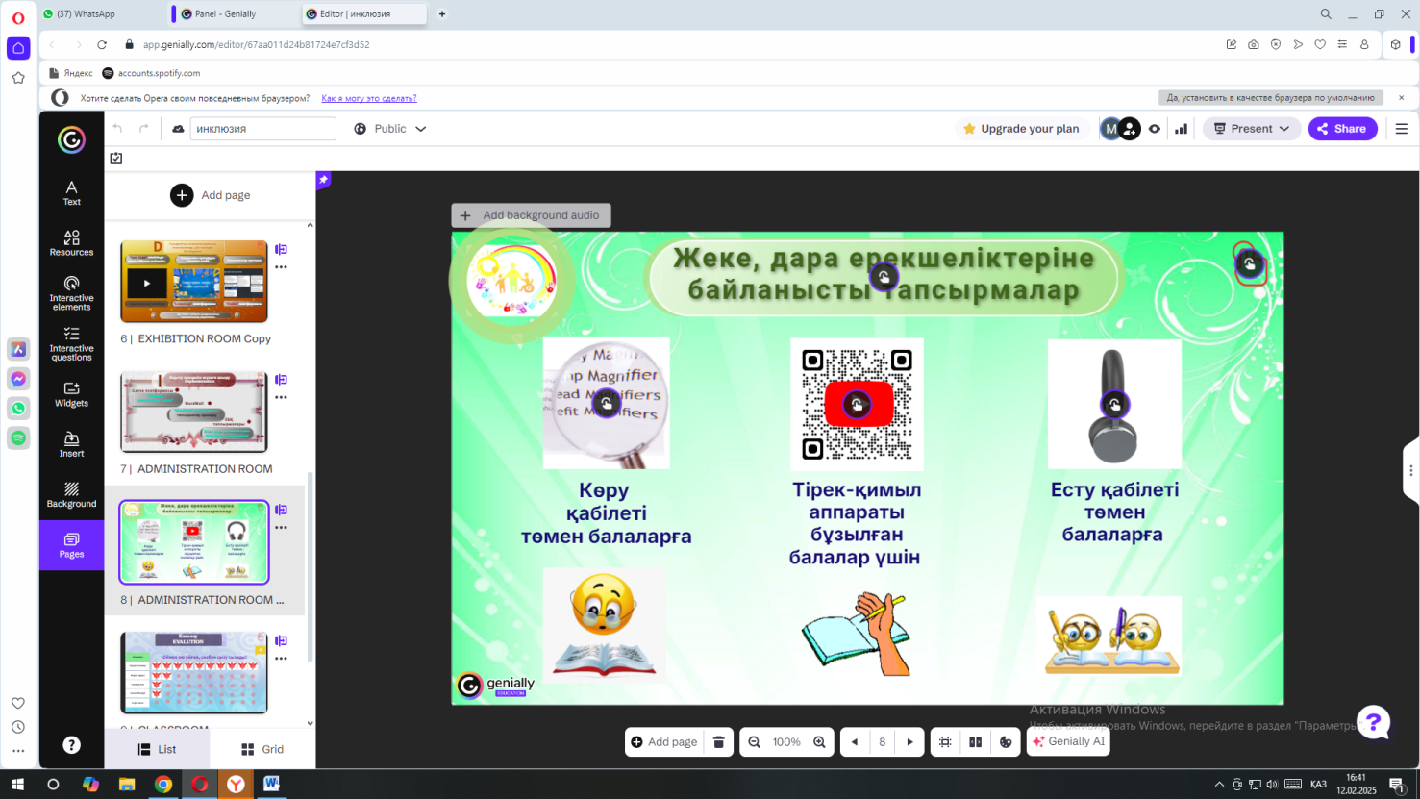Open Interactive questions panel
Screen dimensions: 1420x799
click(71, 343)
